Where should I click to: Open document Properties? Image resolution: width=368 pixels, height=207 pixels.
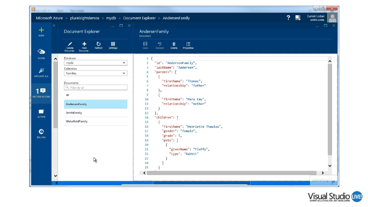(x=188, y=45)
